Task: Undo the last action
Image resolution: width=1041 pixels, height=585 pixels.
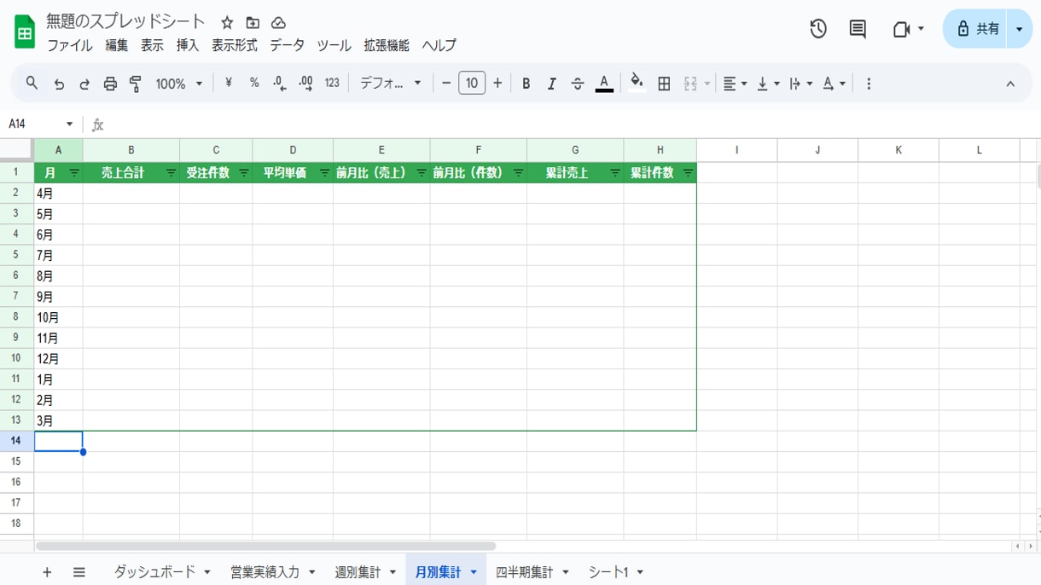Action: click(59, 84)
